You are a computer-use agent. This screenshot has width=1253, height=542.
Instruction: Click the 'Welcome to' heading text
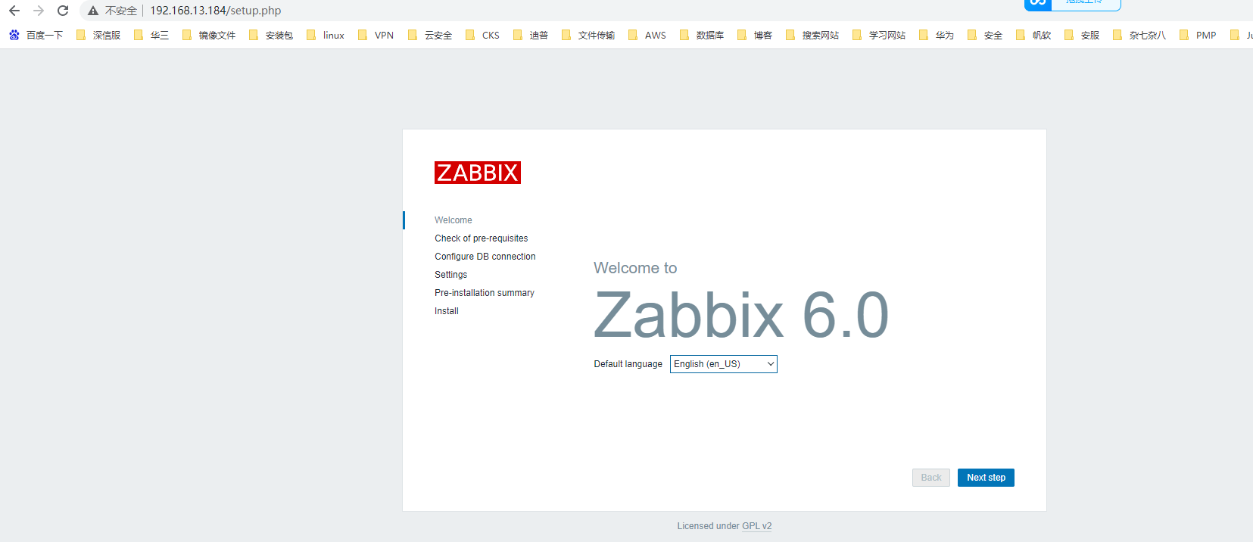pyautogui.click(x=635, y=268)
